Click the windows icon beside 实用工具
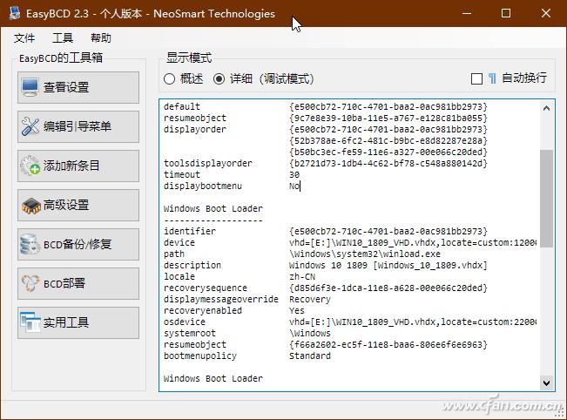This screenshot has height=420, width=567. coord(30,322)
